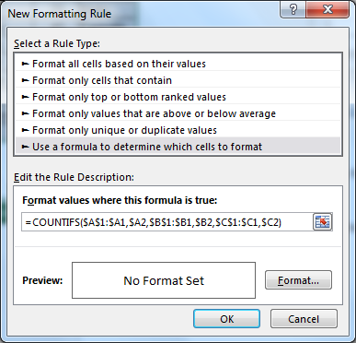Click the 'Select a Rule Type' label
The image size is (356, 343).
[57, 43]
